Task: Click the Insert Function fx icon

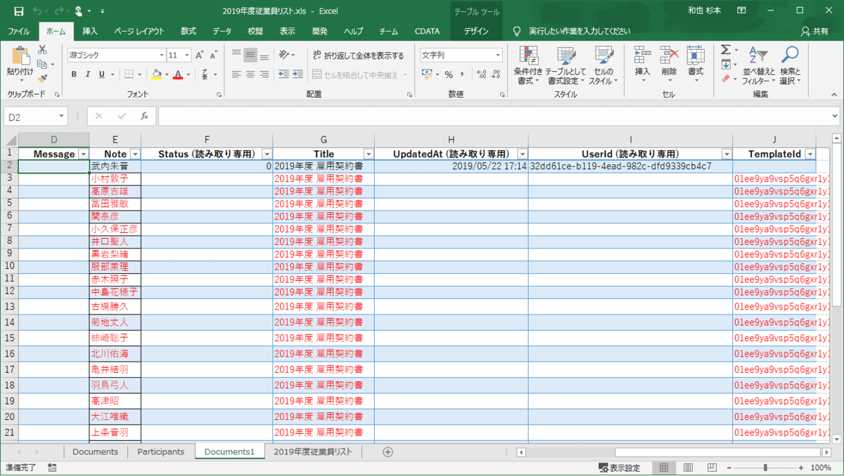Action: [144, 116]
